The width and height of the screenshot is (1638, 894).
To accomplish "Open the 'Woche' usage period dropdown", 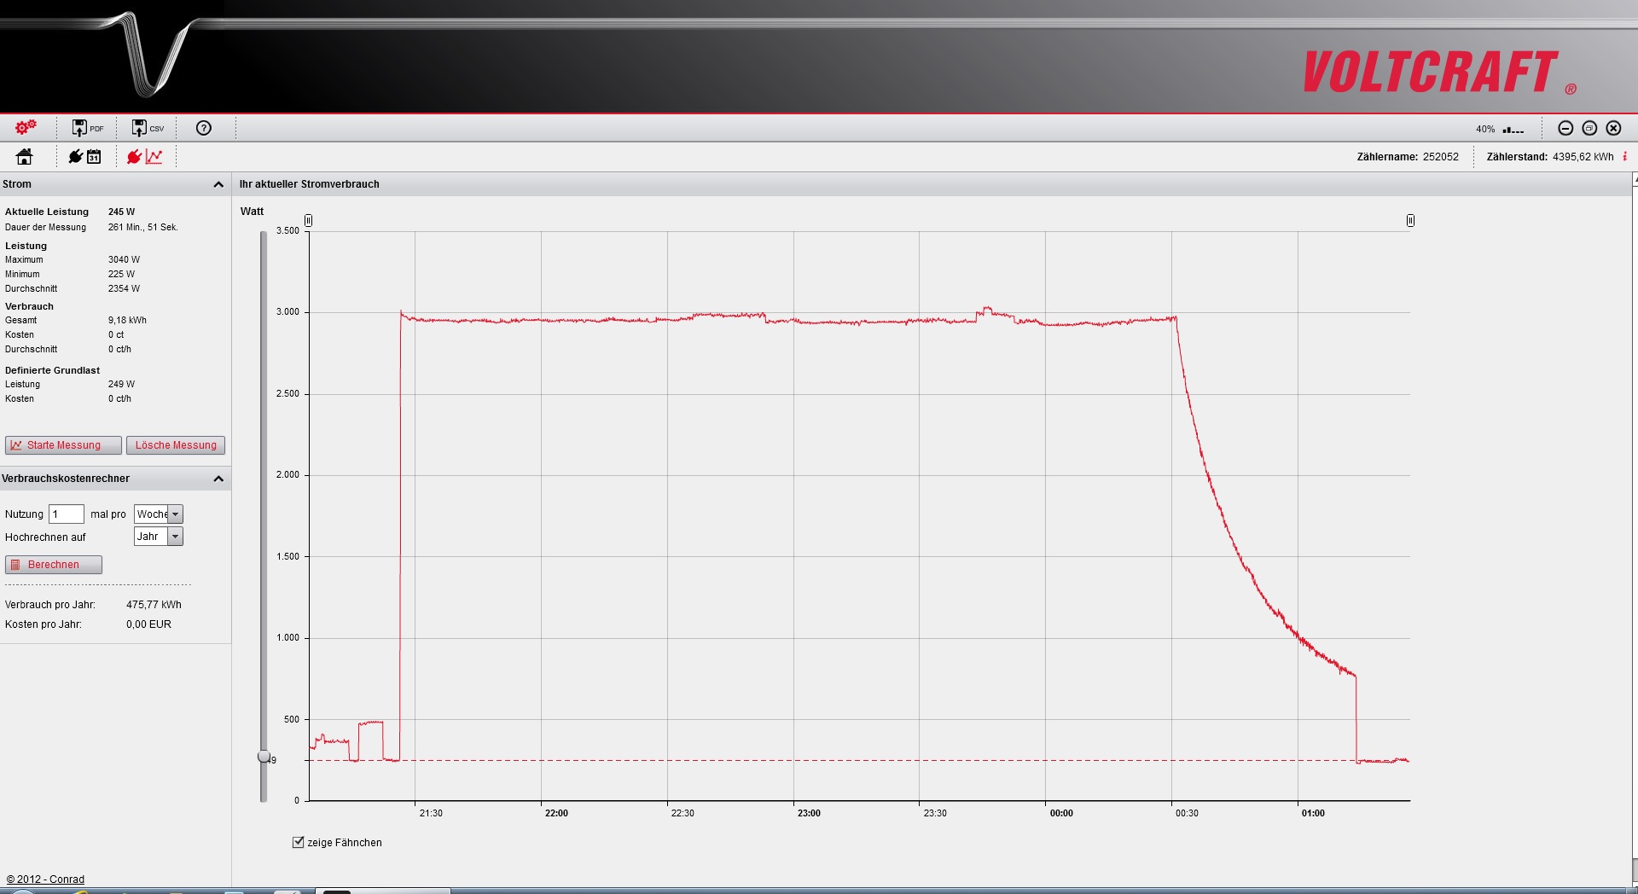I will (175, 514).
